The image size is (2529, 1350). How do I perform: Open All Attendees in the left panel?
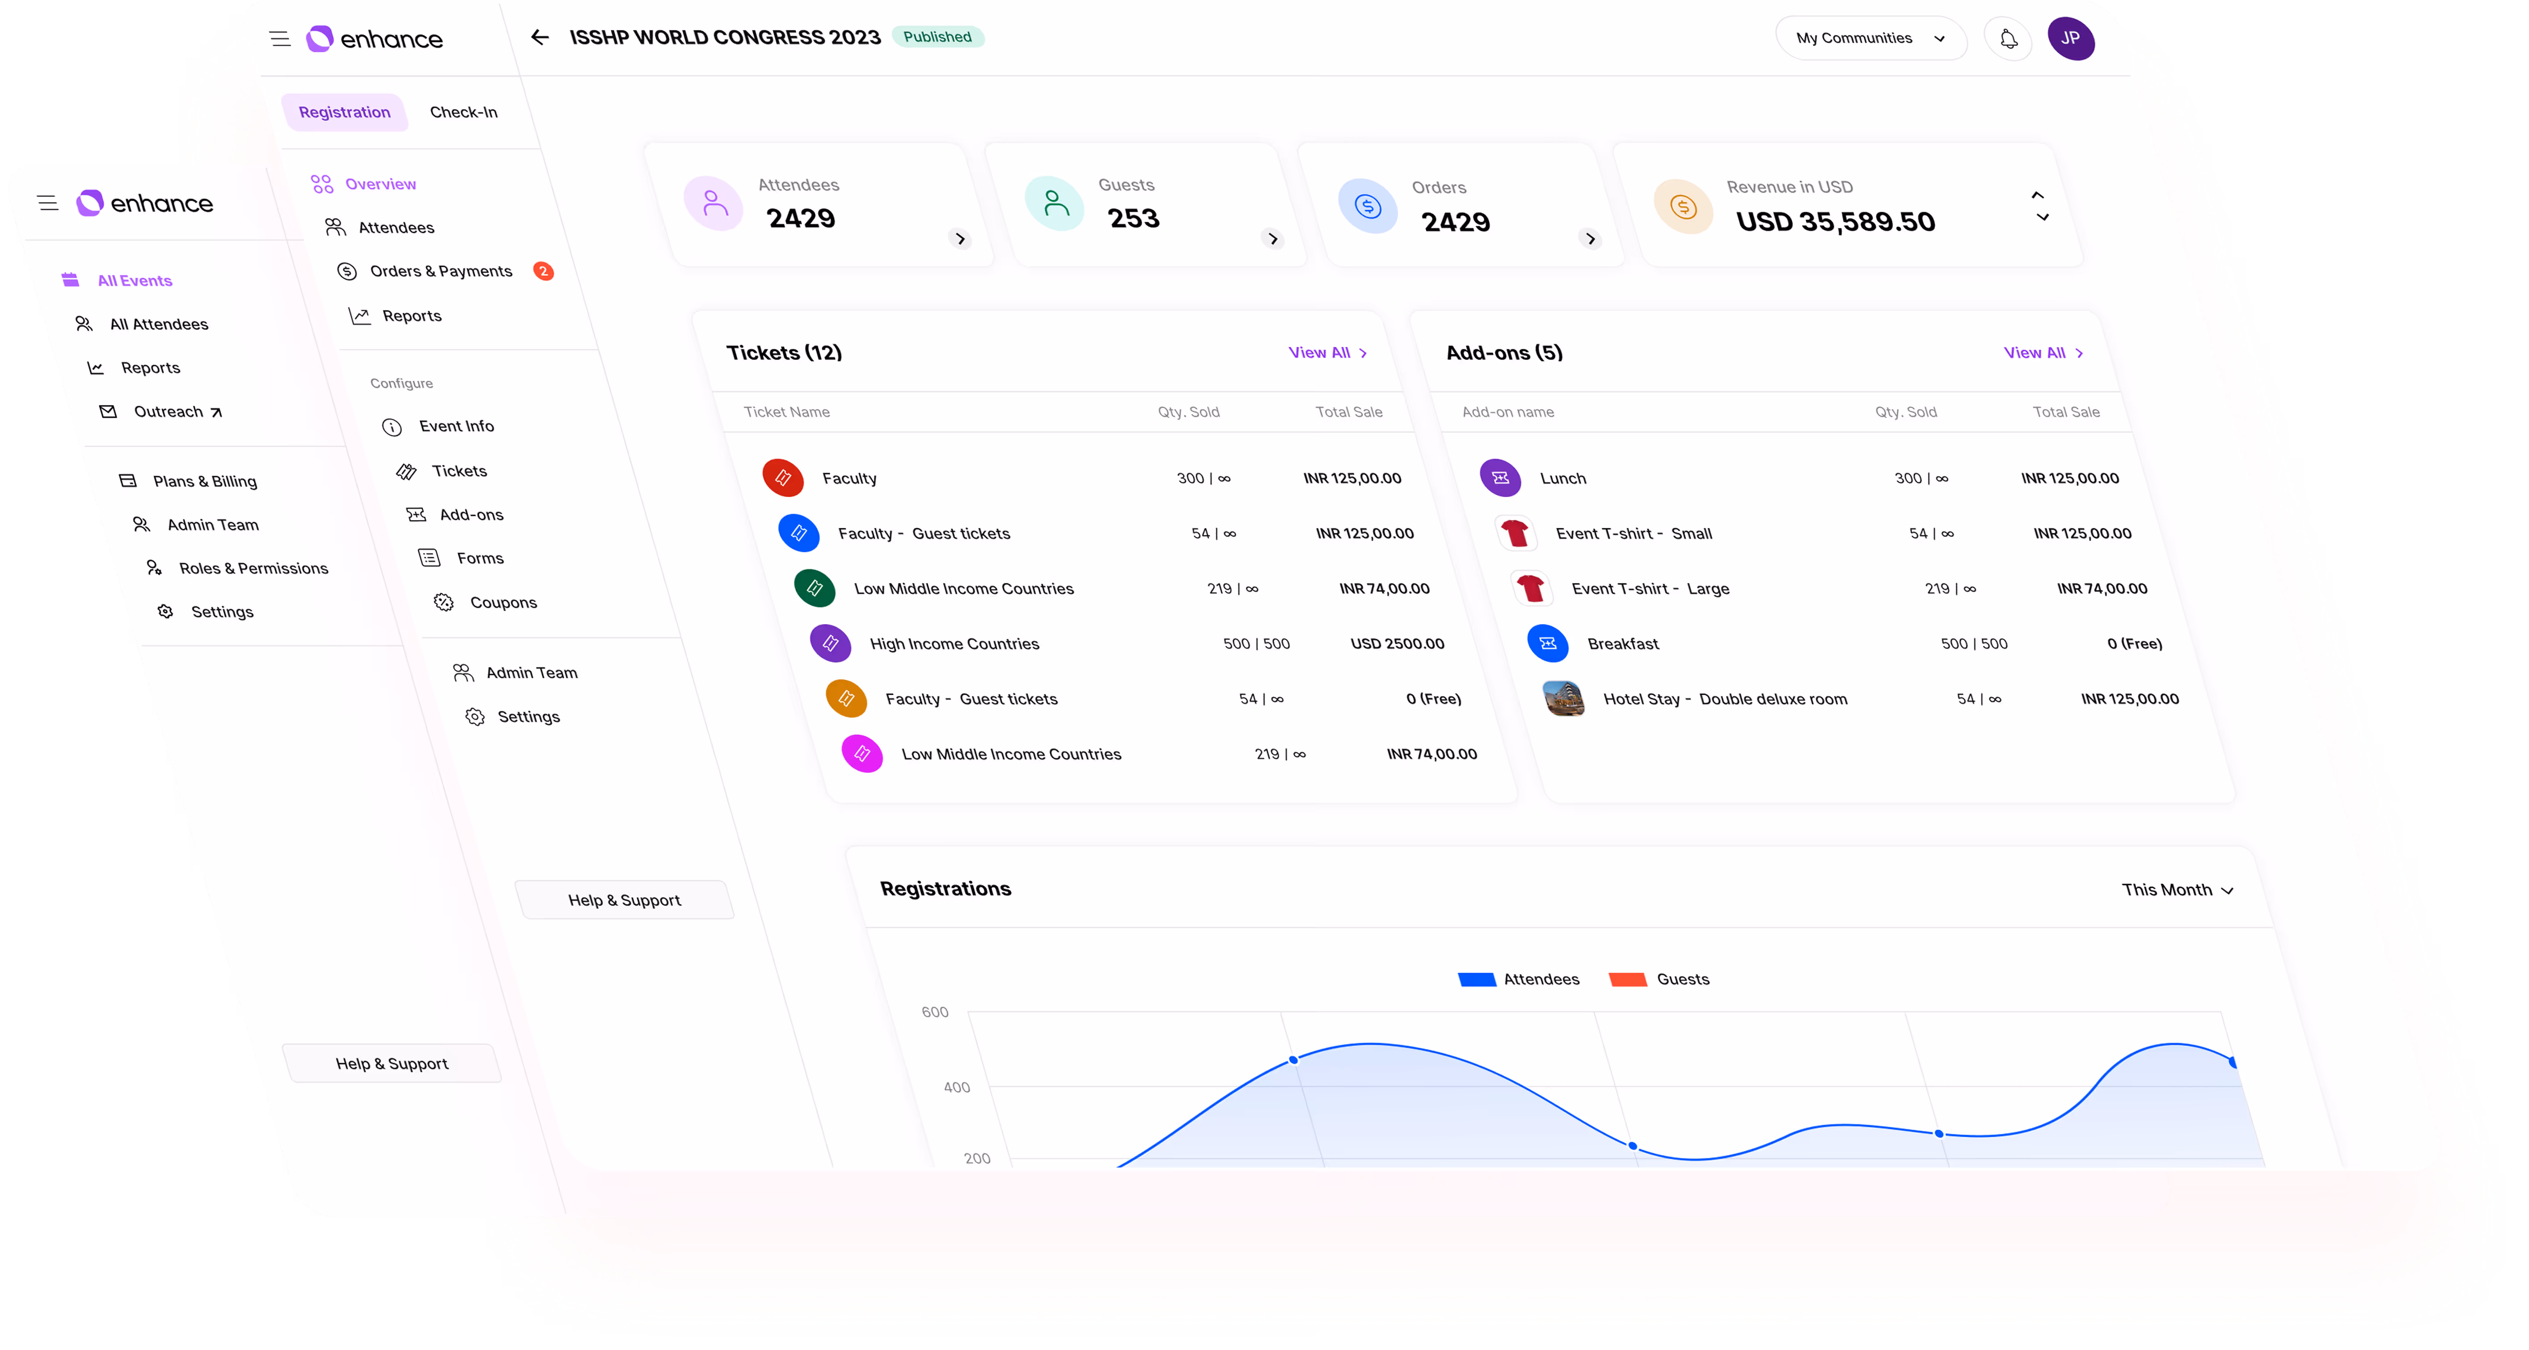point(142,324)
